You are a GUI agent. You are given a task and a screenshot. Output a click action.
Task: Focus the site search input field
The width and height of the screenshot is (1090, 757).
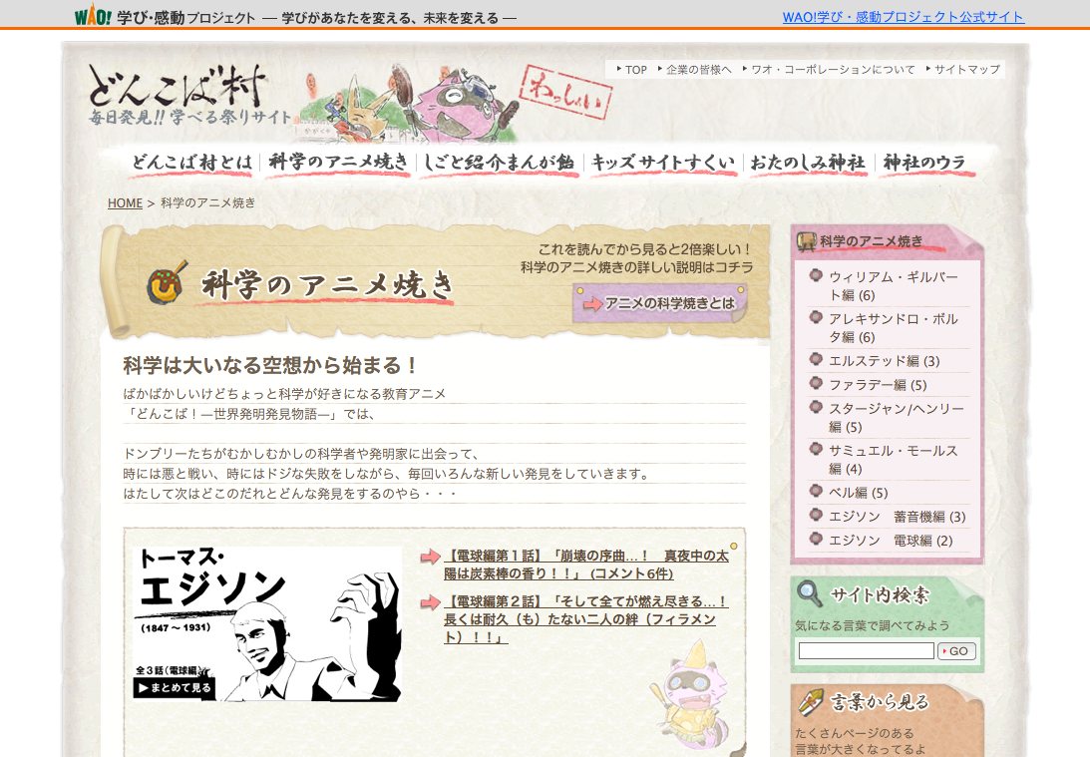(x=867, y=650)
